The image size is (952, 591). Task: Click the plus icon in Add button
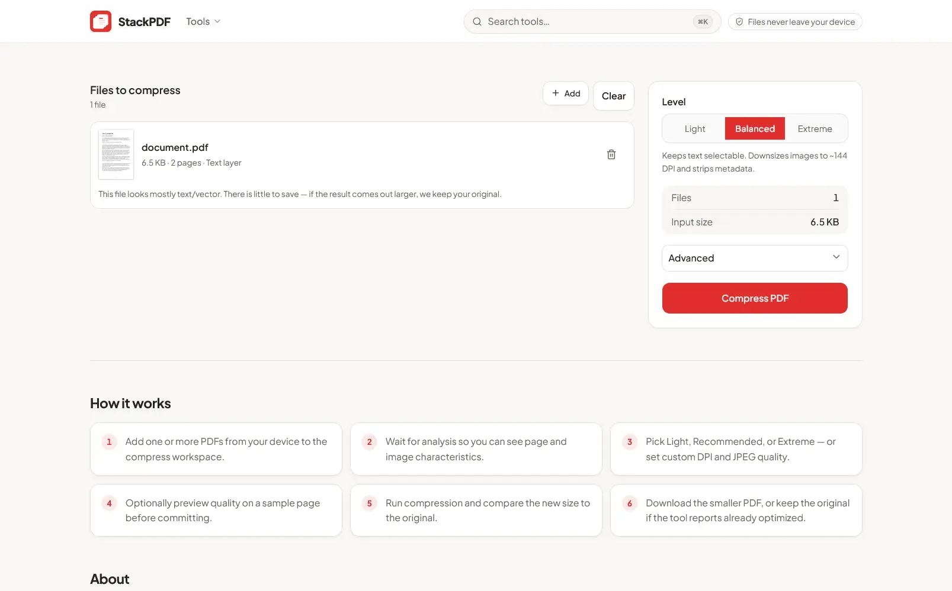[x=556, y=93]
